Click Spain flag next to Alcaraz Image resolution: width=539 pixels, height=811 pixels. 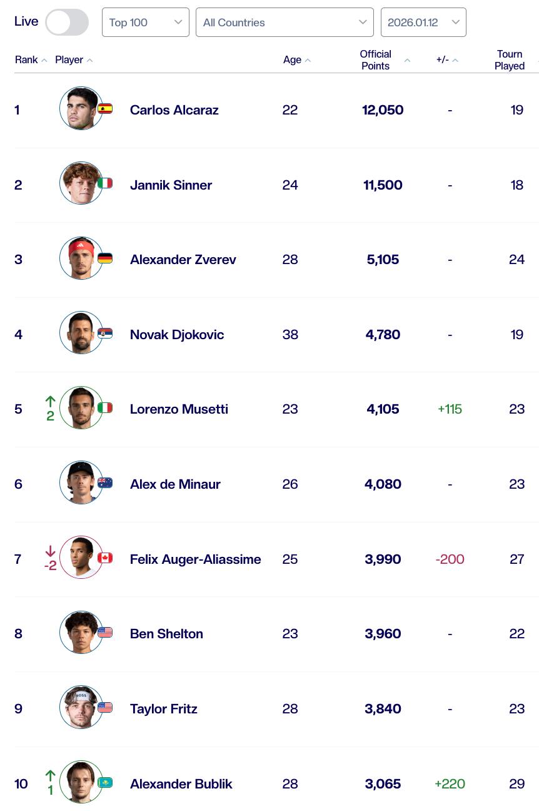point(105,108)
